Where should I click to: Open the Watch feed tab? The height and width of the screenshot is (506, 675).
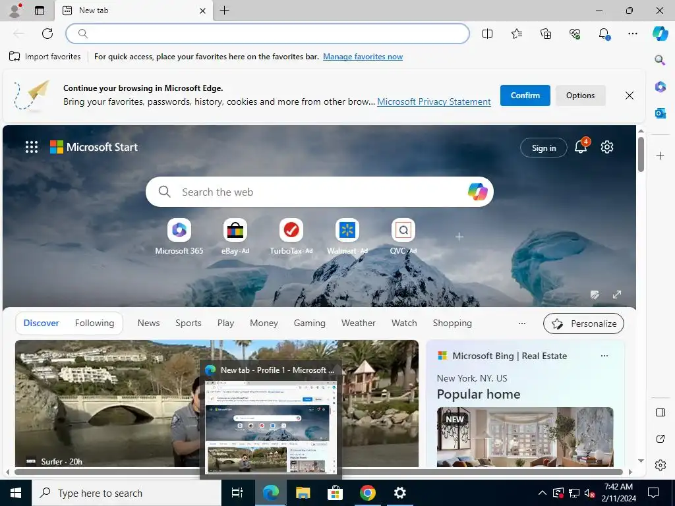[404, 323]
